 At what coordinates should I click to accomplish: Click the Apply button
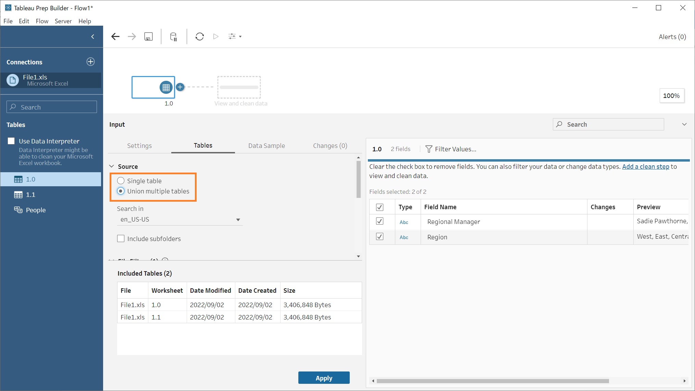tap(323, 378)
